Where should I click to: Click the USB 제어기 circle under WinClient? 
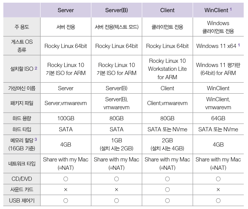pos(218,201)
